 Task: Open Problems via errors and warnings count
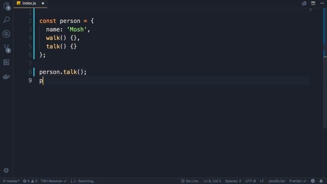pos(30,181)
